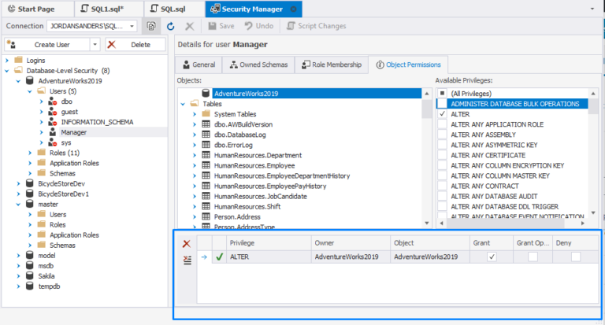Click the tempdb database icon
Screen dimensions: 605x325
tap(30, 286)
